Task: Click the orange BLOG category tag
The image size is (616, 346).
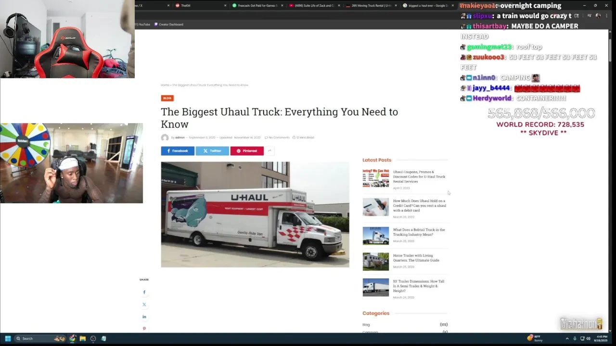Action: pyautogui.click(x=167, y=98)
